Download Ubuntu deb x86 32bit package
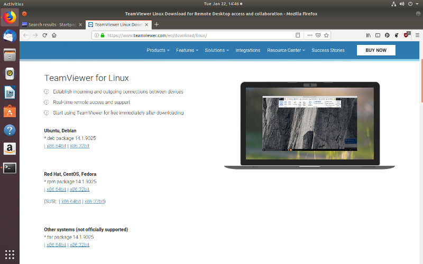The image size is (423, 264). pos(80,146)
